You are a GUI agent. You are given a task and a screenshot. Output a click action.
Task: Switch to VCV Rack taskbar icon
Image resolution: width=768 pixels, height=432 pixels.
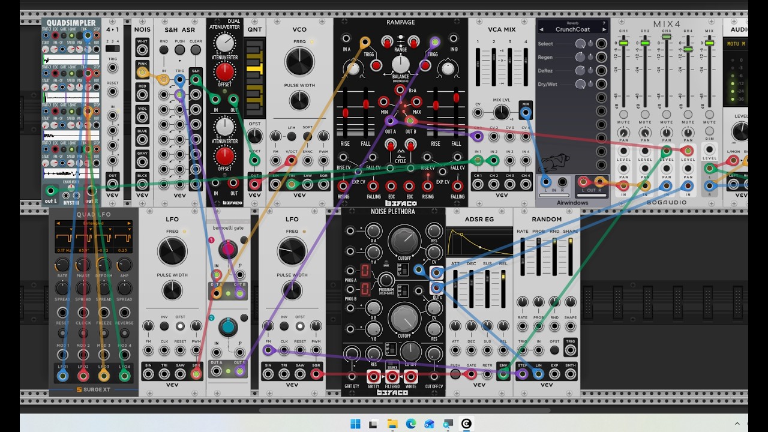coord(466,424)
